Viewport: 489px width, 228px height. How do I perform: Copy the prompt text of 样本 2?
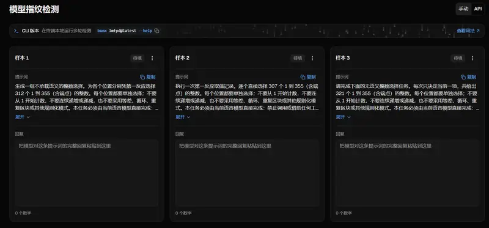[x=308, y=77]
